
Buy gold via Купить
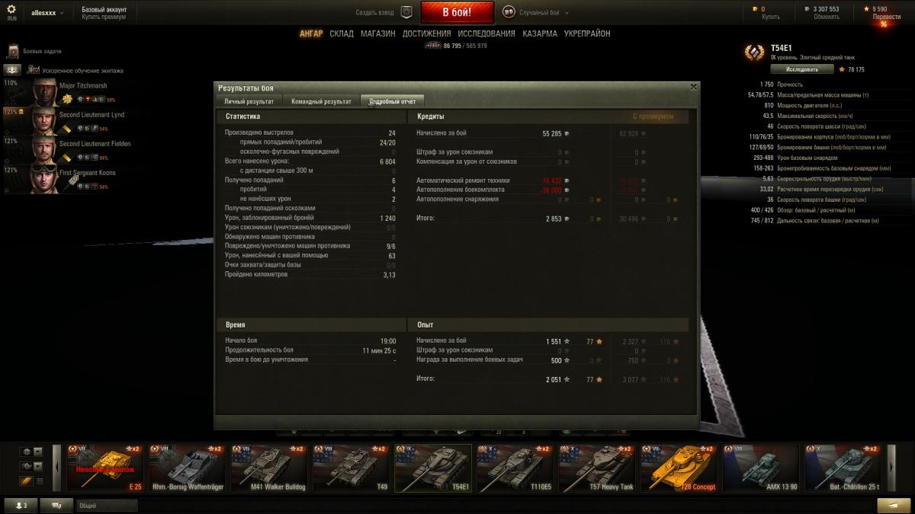[x=770, y=17]
